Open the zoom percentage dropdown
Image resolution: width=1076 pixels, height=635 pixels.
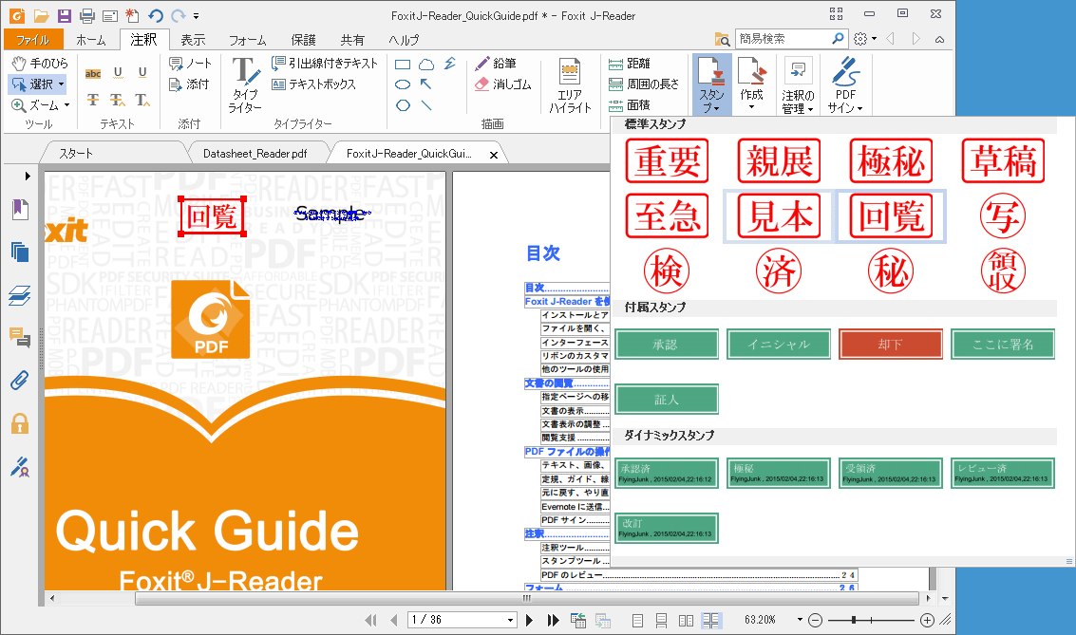click(x=800, y=620)
